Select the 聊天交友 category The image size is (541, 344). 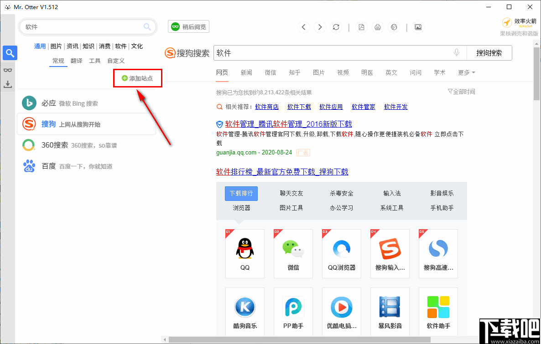[x=291, y=193]
